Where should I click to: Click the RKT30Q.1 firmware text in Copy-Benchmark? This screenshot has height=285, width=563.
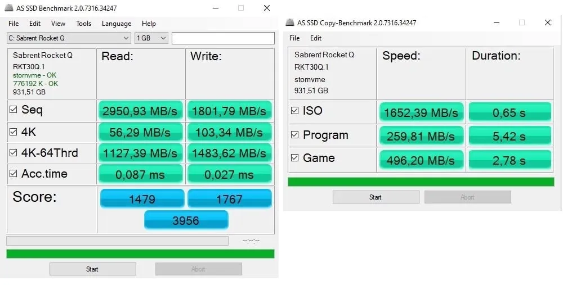pyautogui.click(x=312, y=67)
